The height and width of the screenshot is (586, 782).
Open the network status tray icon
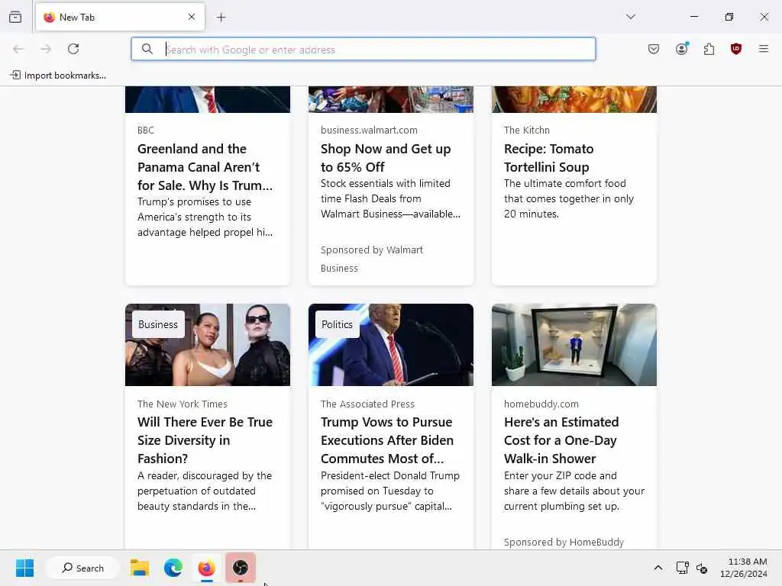pyautogui.click(x=682, y=568)
